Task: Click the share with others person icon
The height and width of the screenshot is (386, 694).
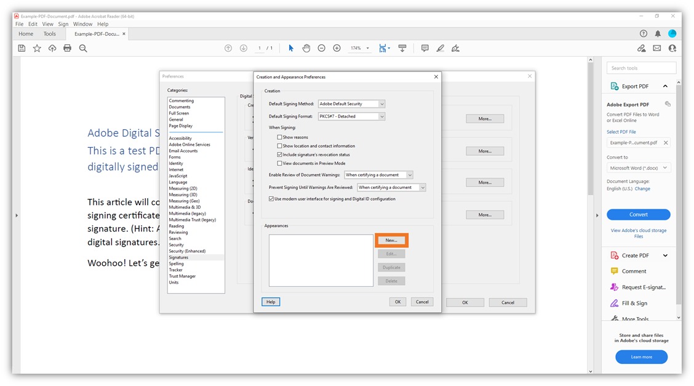Action: pyautogui.click(x=672, y=48)
